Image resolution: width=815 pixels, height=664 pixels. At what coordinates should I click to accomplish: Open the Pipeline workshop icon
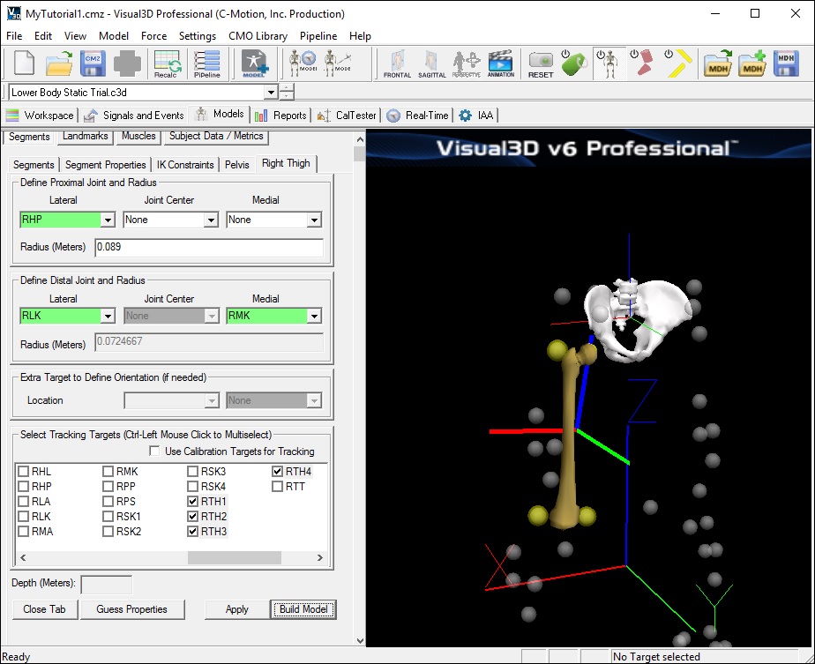coord(207,64)
